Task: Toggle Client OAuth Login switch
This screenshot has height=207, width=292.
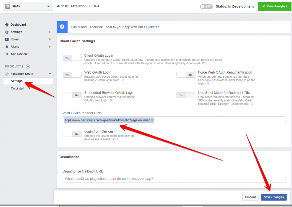Action: tap(72, 58)
